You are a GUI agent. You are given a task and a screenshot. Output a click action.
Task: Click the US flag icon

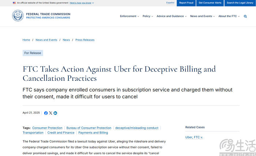pyautogui.click(x=14, y=3)
